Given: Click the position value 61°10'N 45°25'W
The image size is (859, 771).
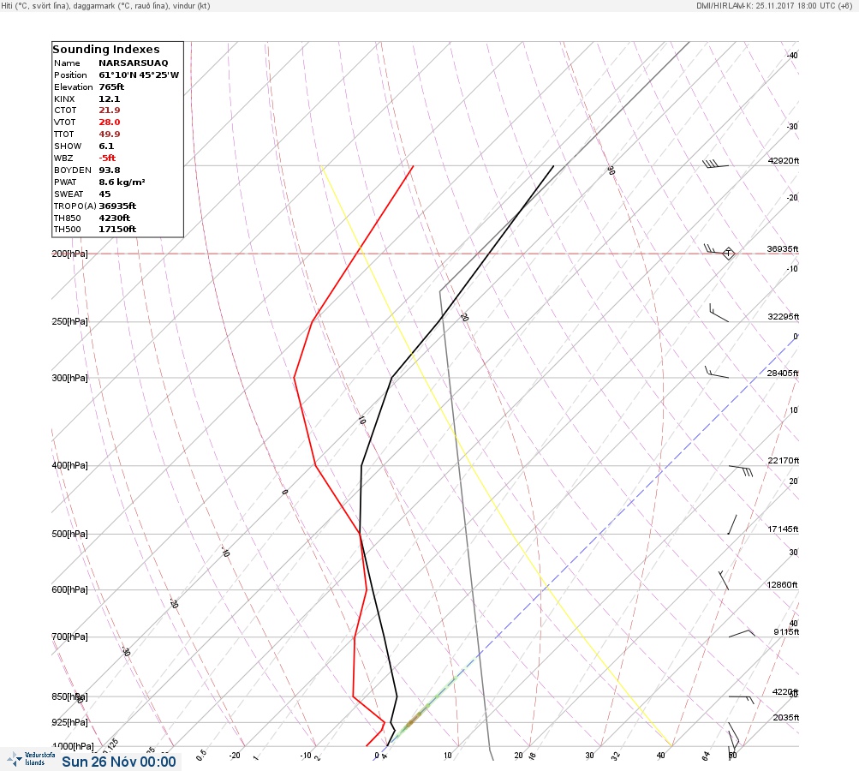Looking at the screenshot, I should tap(139, 75).
